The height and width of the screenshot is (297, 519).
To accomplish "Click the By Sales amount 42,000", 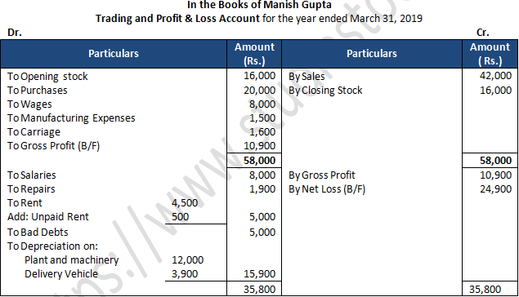I will coord(495,76).
